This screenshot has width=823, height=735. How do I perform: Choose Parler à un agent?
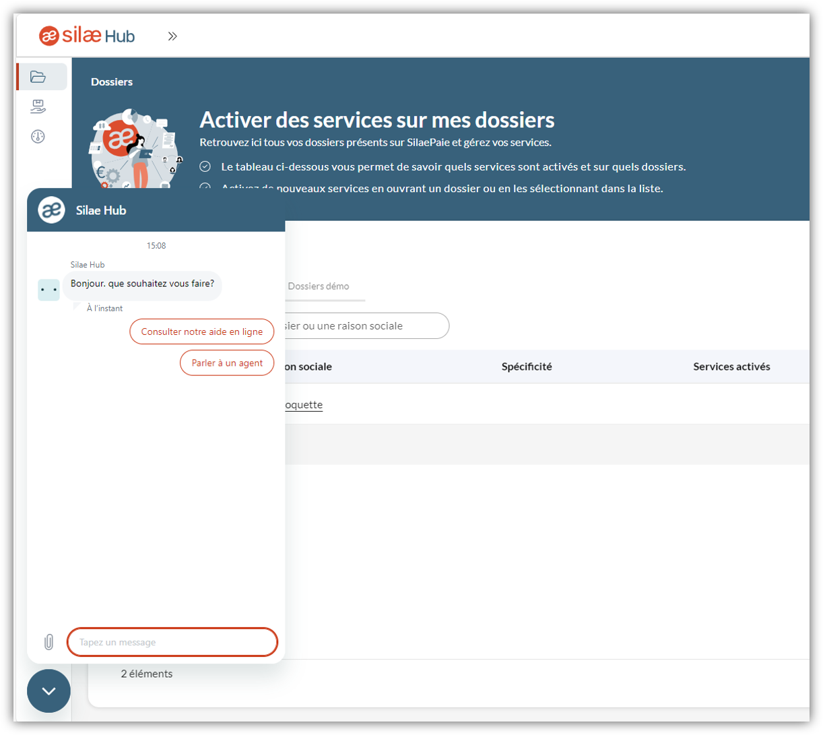[227, 362]
